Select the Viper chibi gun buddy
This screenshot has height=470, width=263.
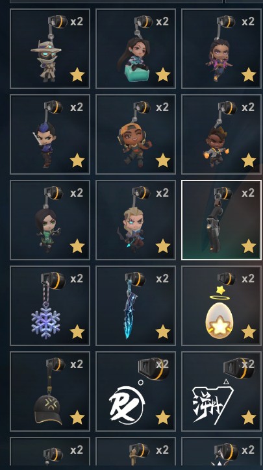coord(50,220)
